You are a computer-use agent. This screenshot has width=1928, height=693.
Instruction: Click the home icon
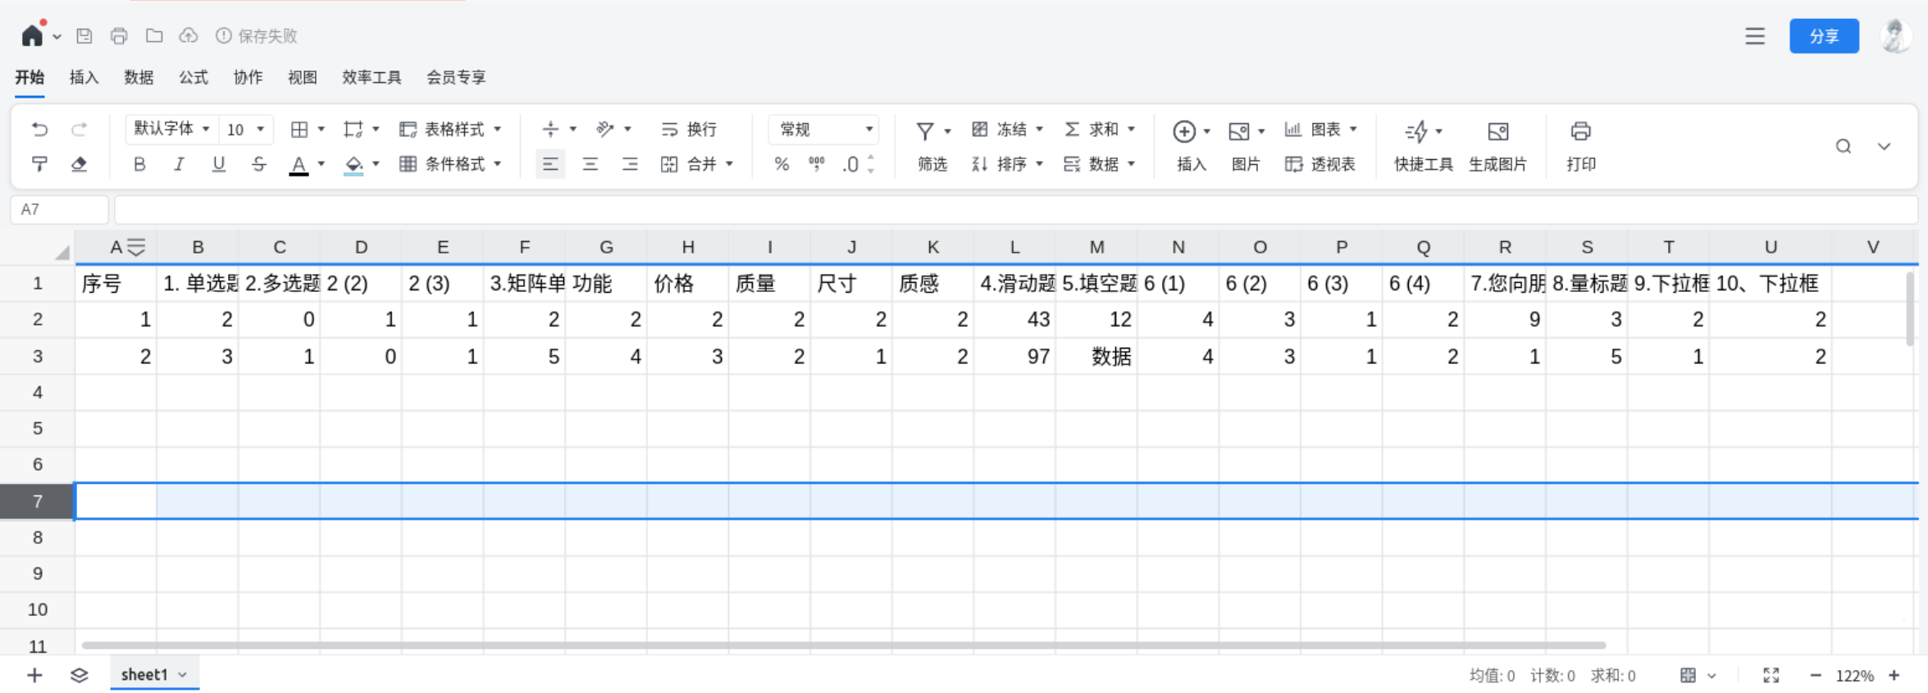(32, 35)
